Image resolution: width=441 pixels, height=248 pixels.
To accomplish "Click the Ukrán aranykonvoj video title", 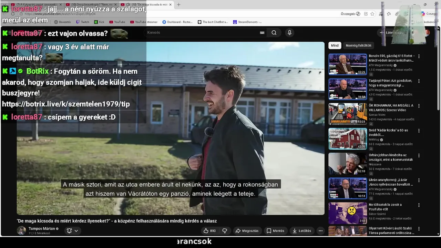I will [x=391, y=182].
